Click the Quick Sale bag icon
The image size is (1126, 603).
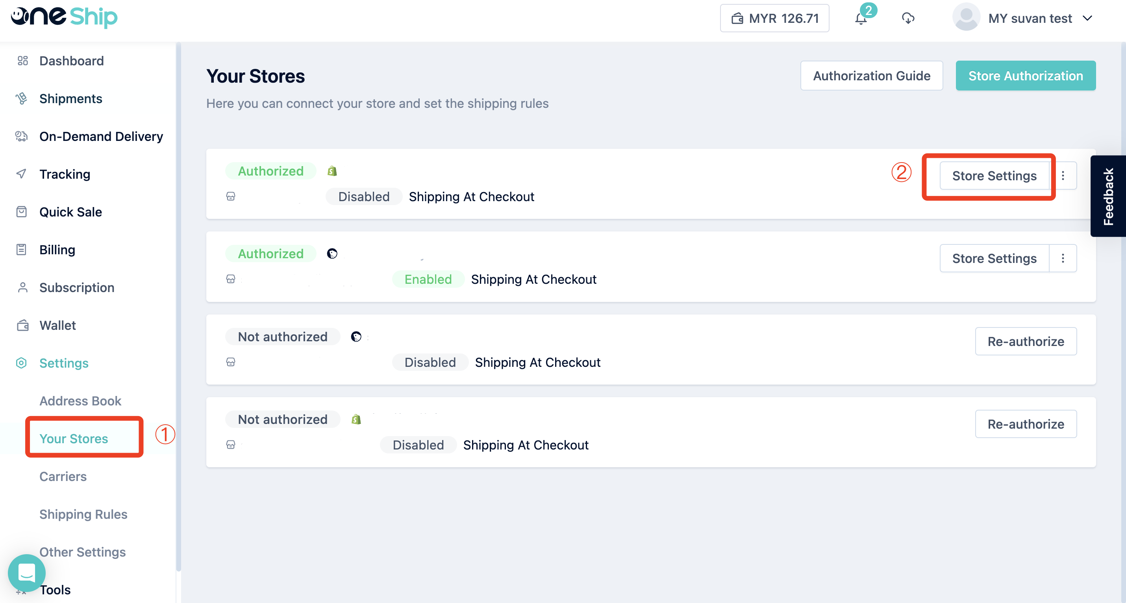pos(21,212)
